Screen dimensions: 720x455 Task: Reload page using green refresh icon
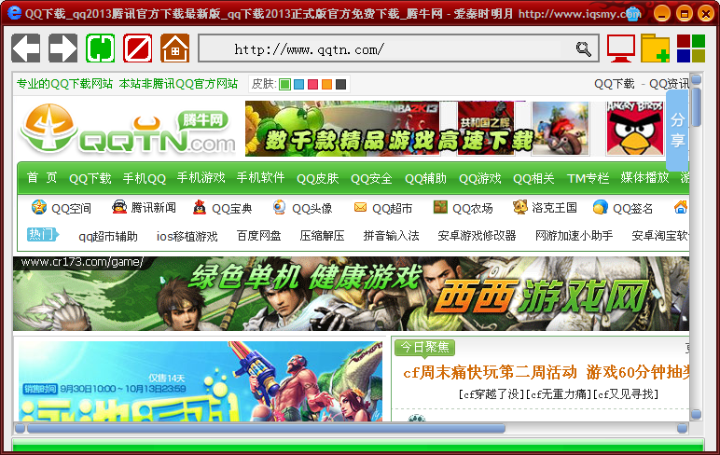(x=100, y=48)
